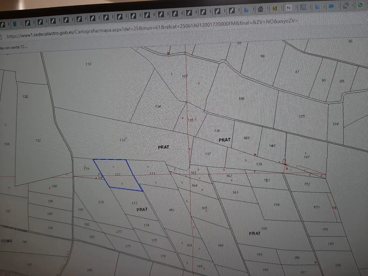Click parcel label 177

(128, 246)
